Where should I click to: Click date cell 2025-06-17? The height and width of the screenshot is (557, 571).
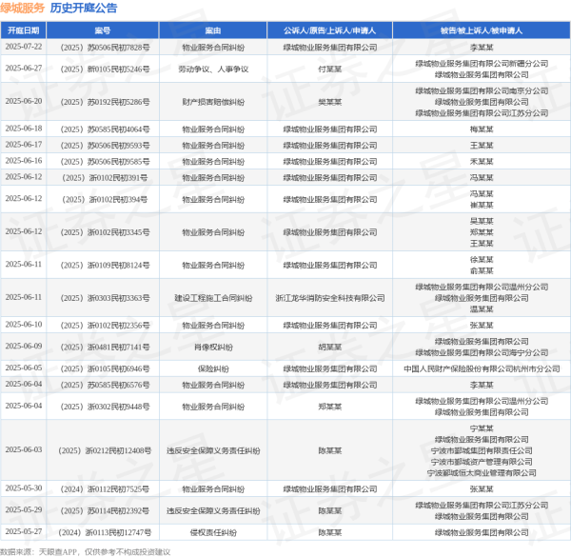pos(23,145)
